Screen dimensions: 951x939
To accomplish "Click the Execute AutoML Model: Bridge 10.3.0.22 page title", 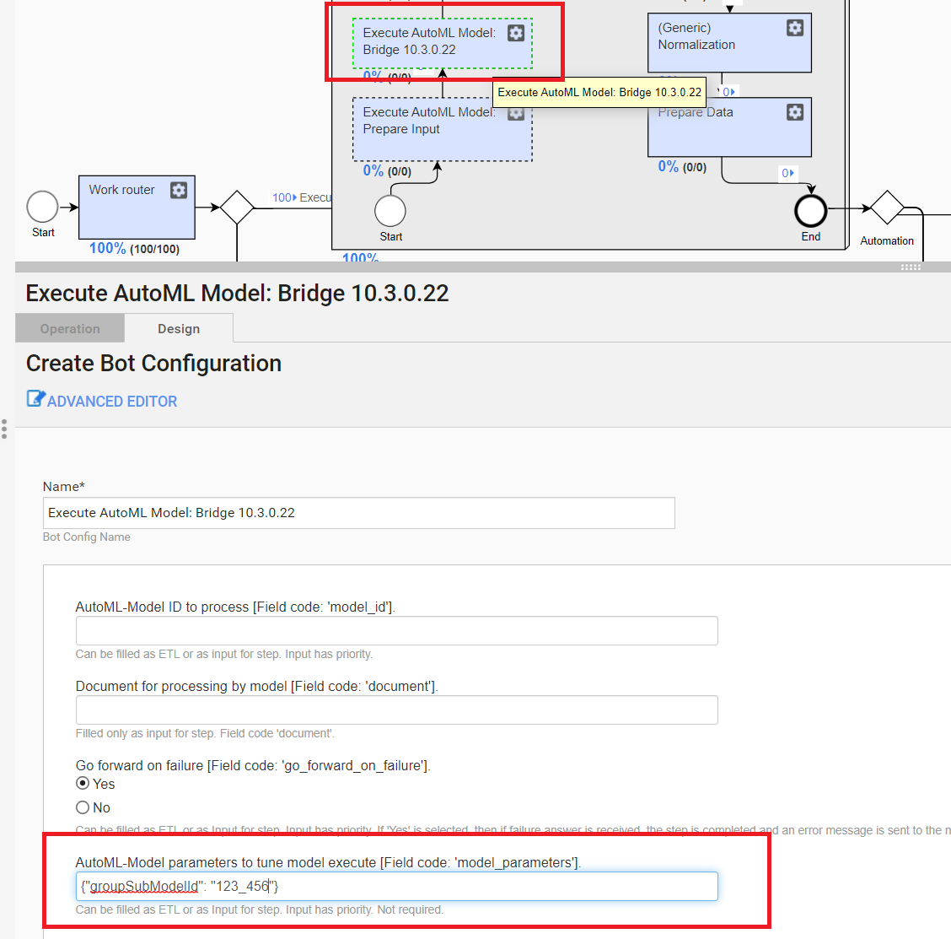I will coord(237,293).
